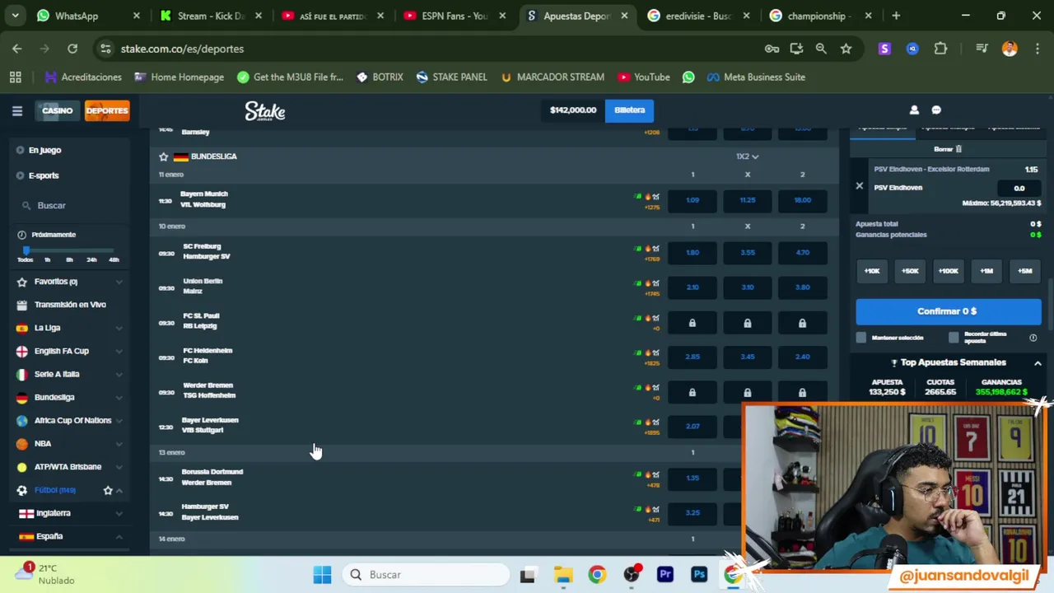
Task: Set Próximamente slider to 24h
Action: tap(91, 259)
